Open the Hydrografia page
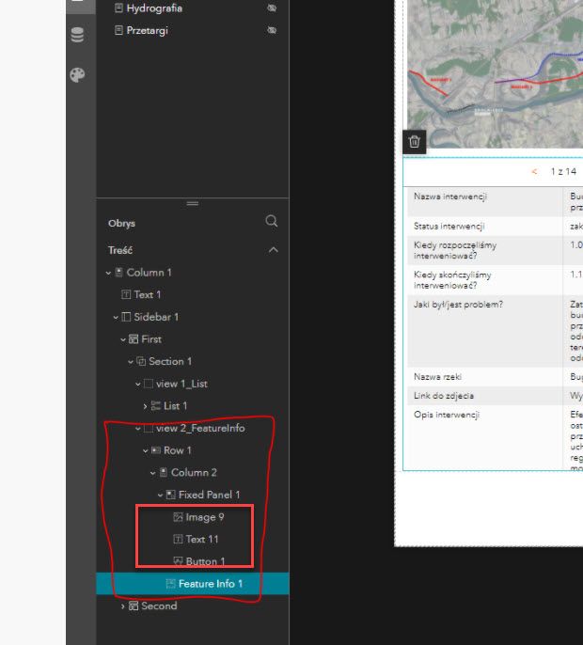583x645 pixels. [154, 8]
